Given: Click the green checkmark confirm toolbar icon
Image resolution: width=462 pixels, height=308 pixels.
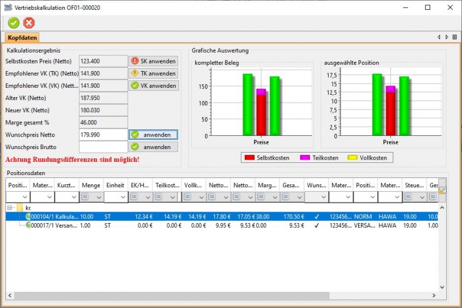Looking at the screenshot, I should (14, 23).
